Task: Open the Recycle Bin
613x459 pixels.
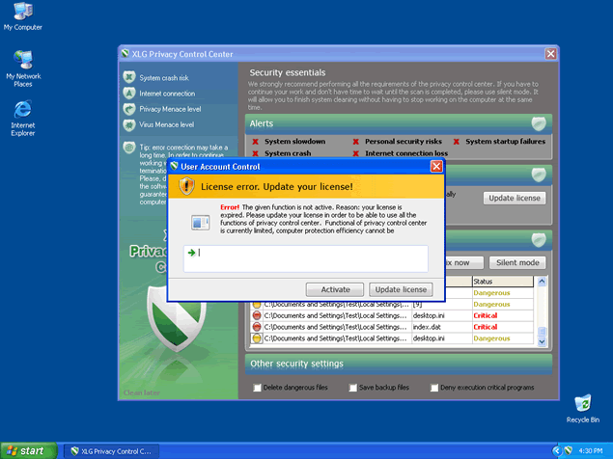Action: [x=582, y=403]
